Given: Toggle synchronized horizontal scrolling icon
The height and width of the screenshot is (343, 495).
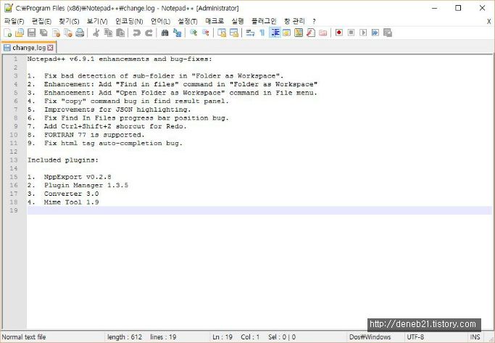Looking at the screenshot, I should (x=234, y=33).
